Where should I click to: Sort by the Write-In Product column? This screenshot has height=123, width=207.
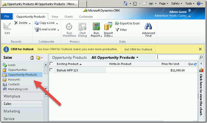coord(132,64)
